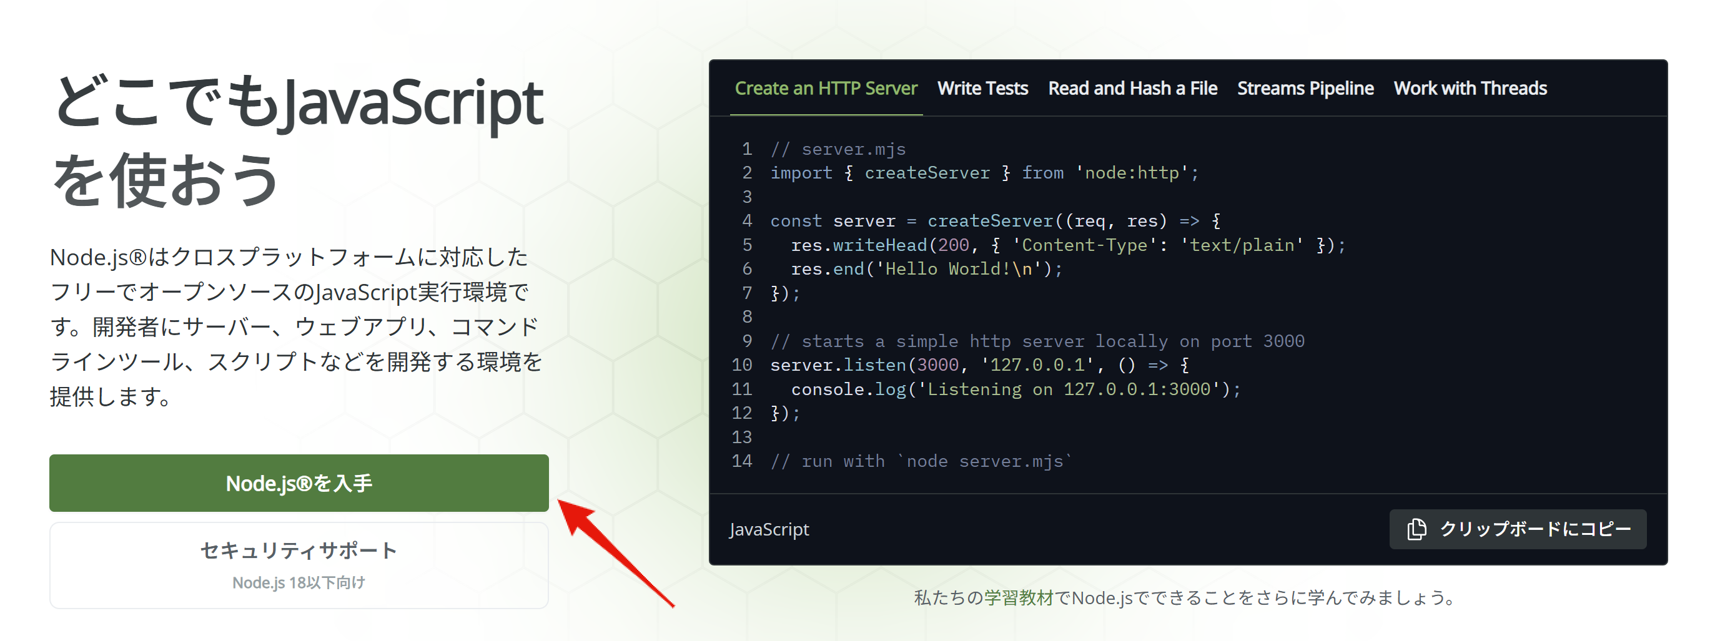Select the Read and Hash a File tab

1132,88
